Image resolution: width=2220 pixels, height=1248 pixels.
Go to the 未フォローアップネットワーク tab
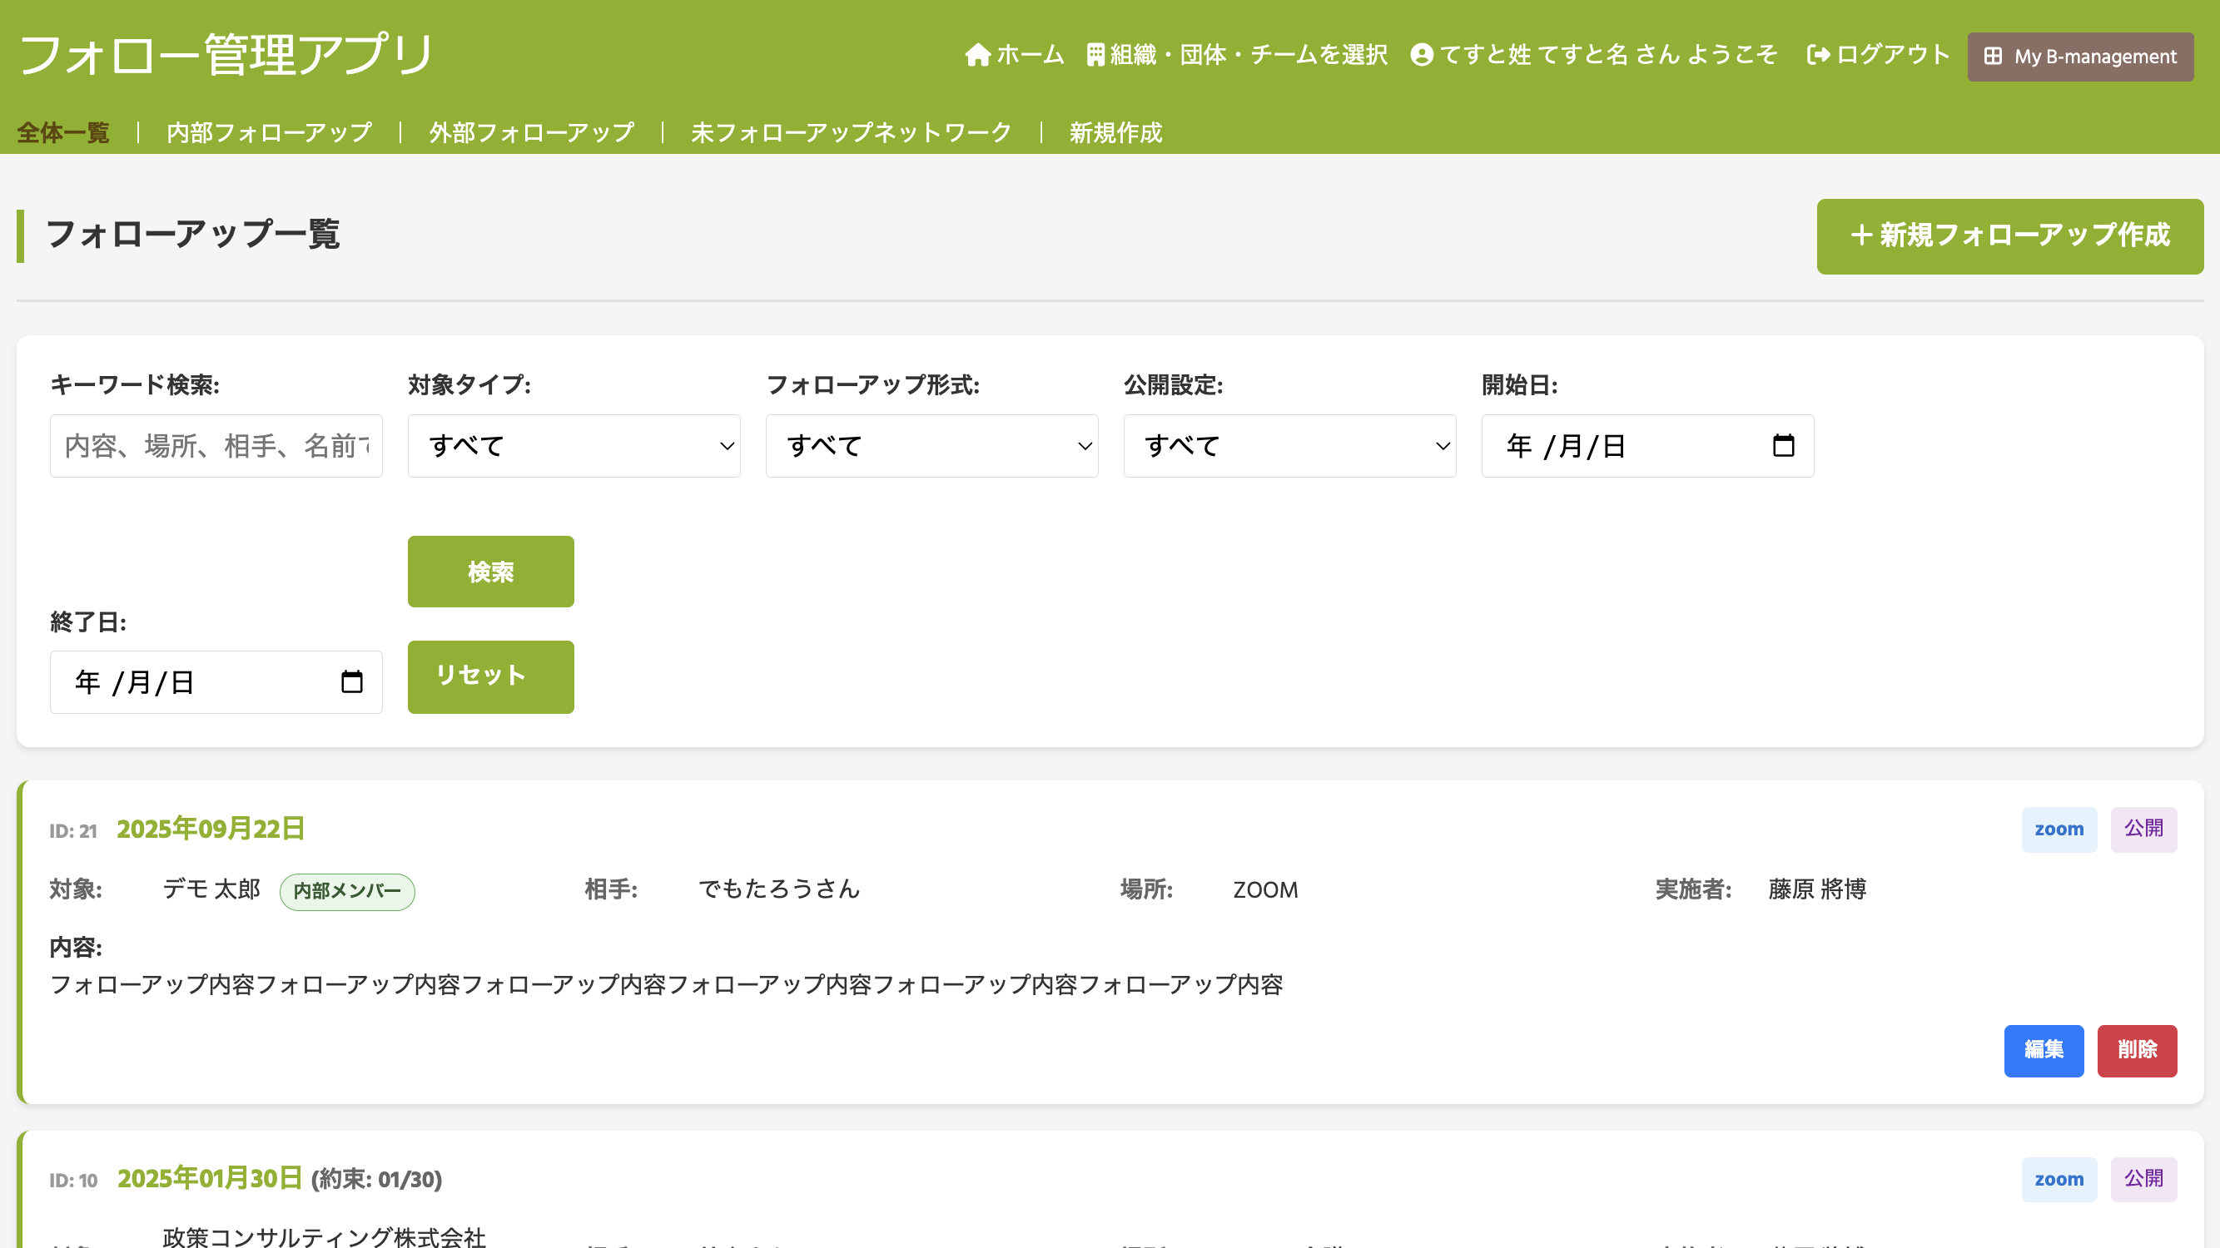(x=851, y=132)
